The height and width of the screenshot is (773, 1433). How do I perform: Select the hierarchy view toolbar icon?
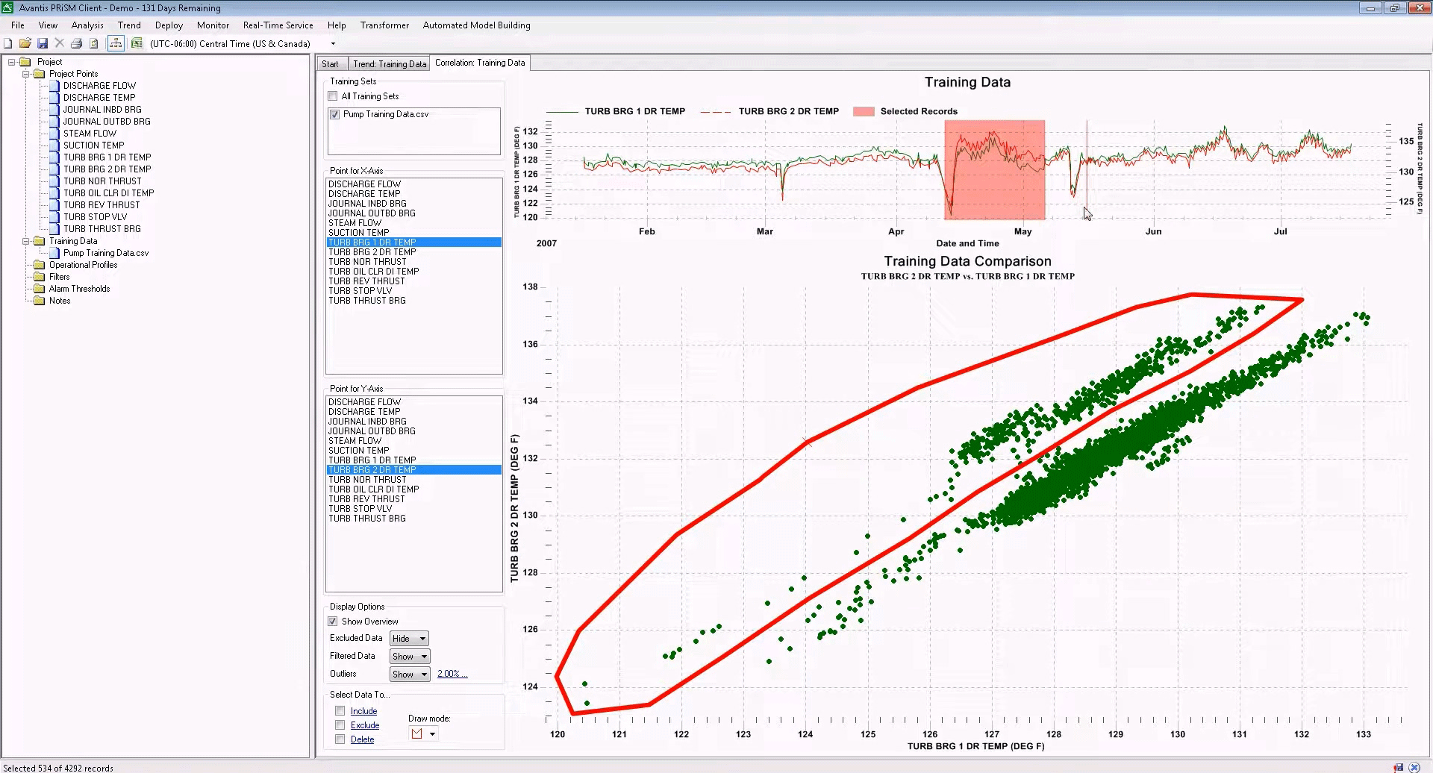coord(116,43)
